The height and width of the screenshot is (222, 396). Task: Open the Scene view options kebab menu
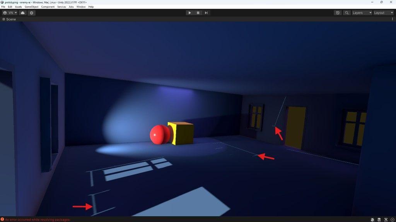click(x=393, y=19)
